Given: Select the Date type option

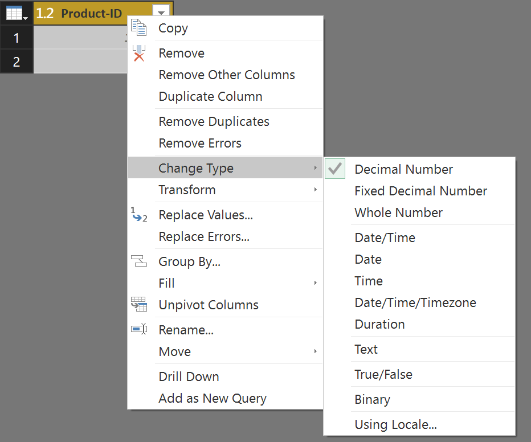Looking at the screenshot, I should pos(419,259).
